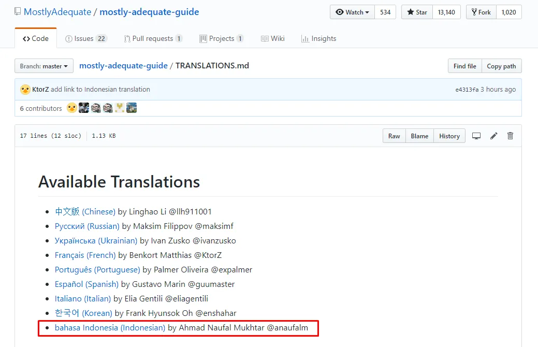Image resolution: width=538 pixels, height=347 pixels.
Task: Switch to the Insights tab
Action: pos(319,38)
